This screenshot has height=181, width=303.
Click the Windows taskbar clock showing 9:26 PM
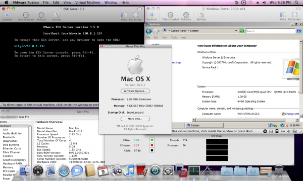click(295, 125)
